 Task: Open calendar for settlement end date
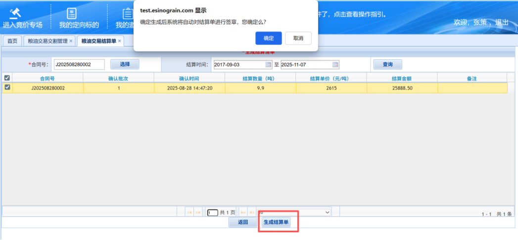click(335, 65)
